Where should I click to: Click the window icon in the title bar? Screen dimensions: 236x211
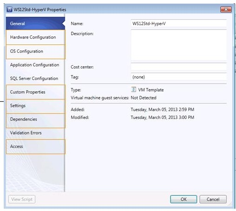point(9,9)
